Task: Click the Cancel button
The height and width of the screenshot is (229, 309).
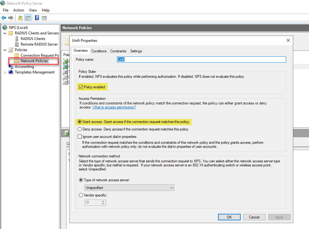Action: tap(254, 217)
